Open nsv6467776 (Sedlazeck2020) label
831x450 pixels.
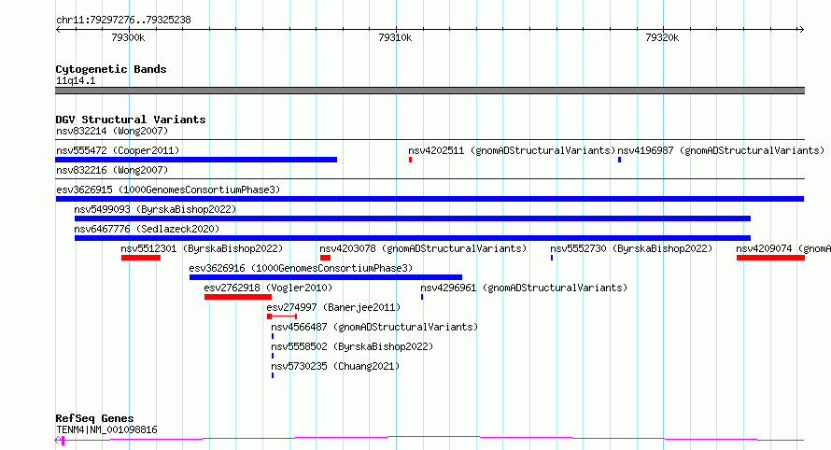point(147,229)
